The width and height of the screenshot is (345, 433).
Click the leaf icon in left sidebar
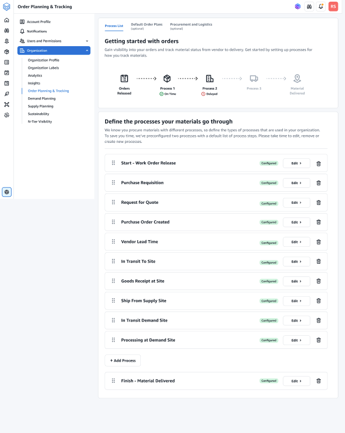tap(7, 94)
